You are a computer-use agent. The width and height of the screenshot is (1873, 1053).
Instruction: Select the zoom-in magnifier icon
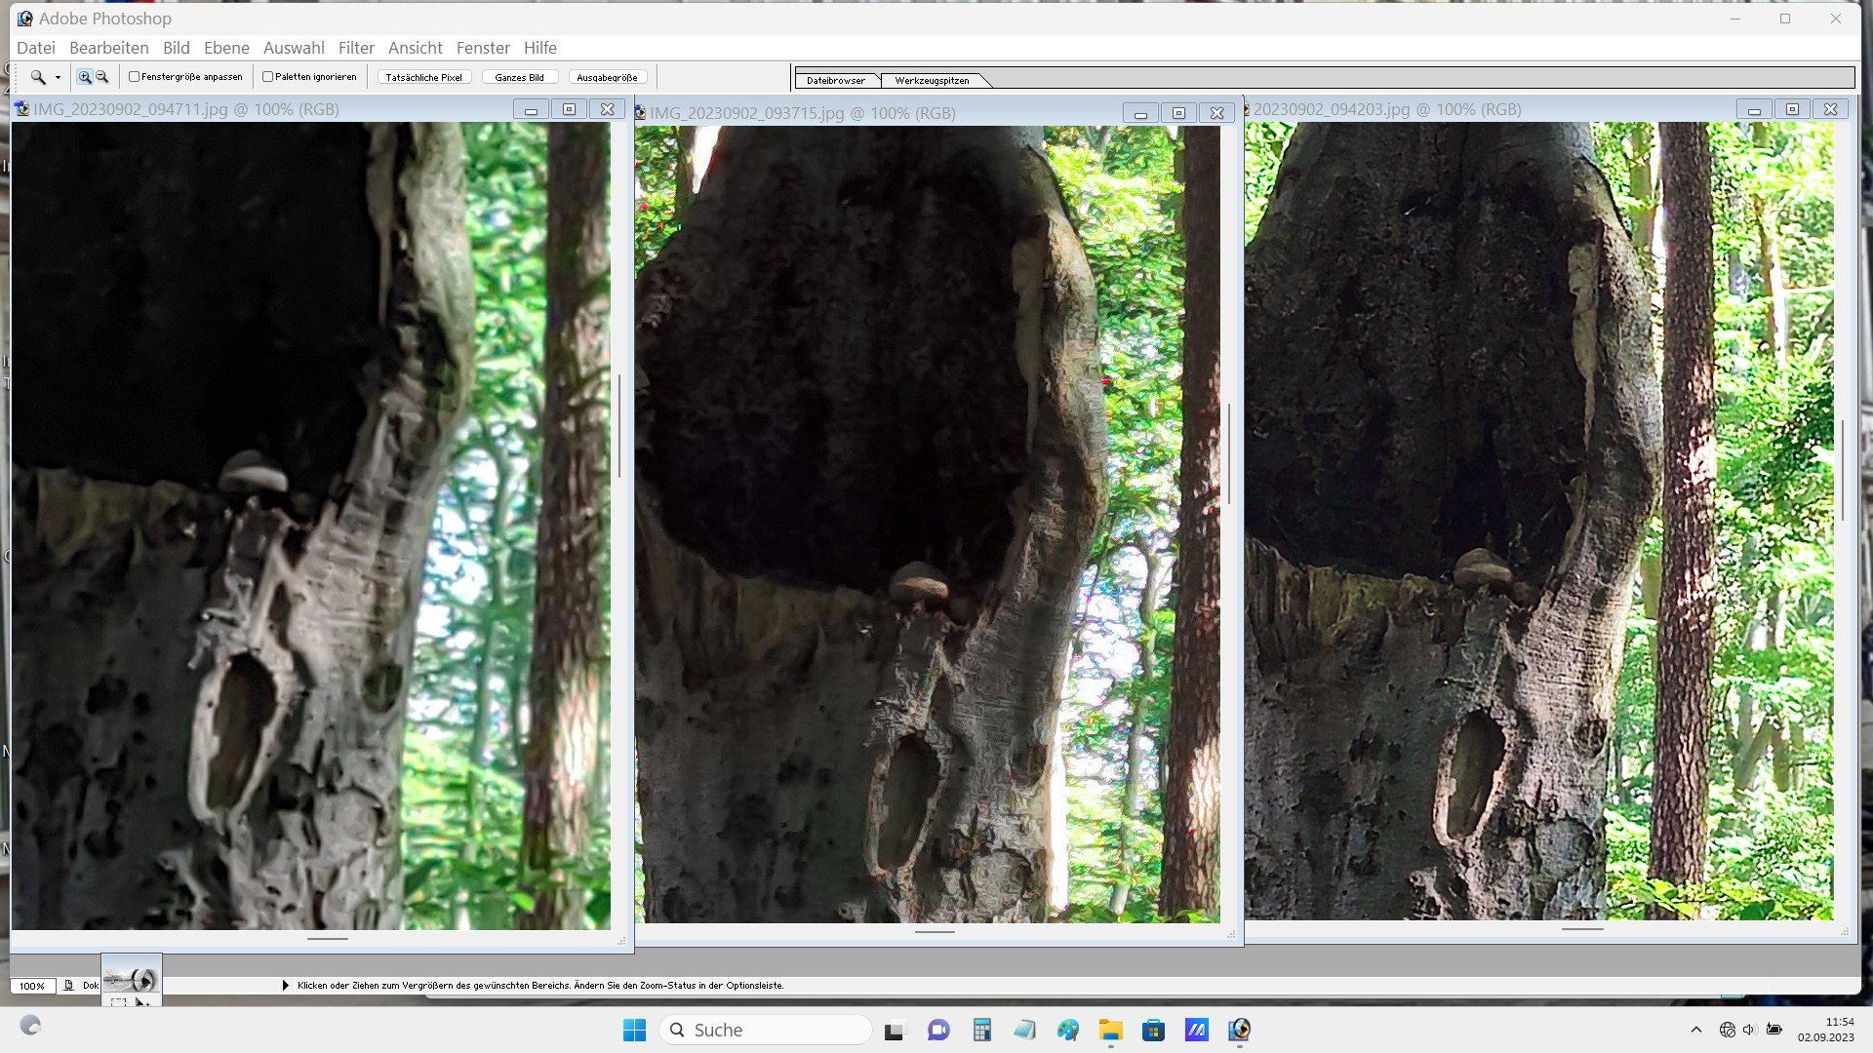[x=85, y=77]
